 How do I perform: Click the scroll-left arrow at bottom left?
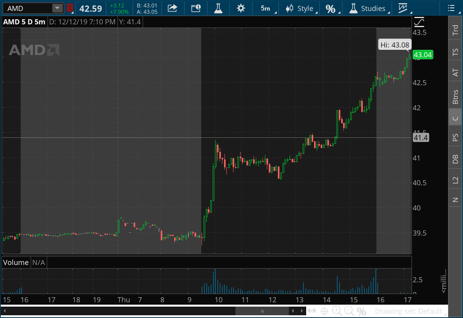point(4,311)
